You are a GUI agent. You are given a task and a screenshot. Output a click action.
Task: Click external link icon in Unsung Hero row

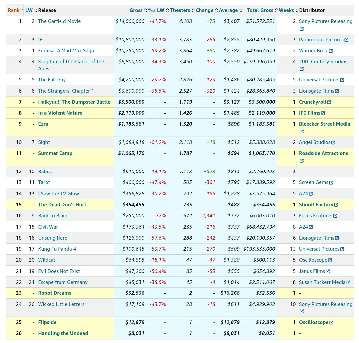tap(337, 238)
